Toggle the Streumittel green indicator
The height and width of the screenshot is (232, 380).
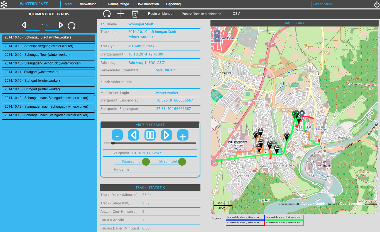(182, 162)
